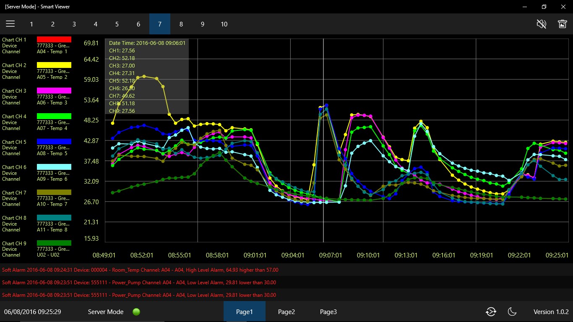
Task: Select chart tab number 10
Action: click(x=224, y=24)
